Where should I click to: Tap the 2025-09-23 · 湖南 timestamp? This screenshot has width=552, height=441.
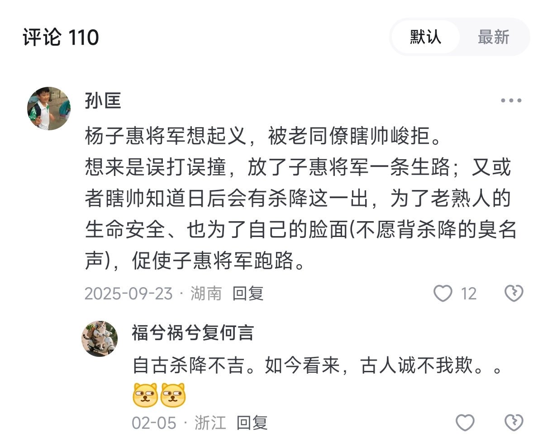tap(153, 294)
